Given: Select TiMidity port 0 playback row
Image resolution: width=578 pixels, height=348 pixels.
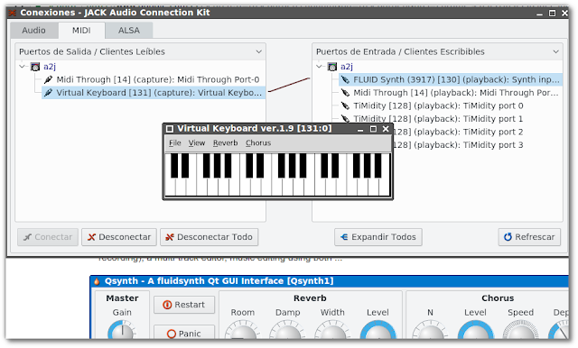Looking at the screenshot, I should 451,106.
